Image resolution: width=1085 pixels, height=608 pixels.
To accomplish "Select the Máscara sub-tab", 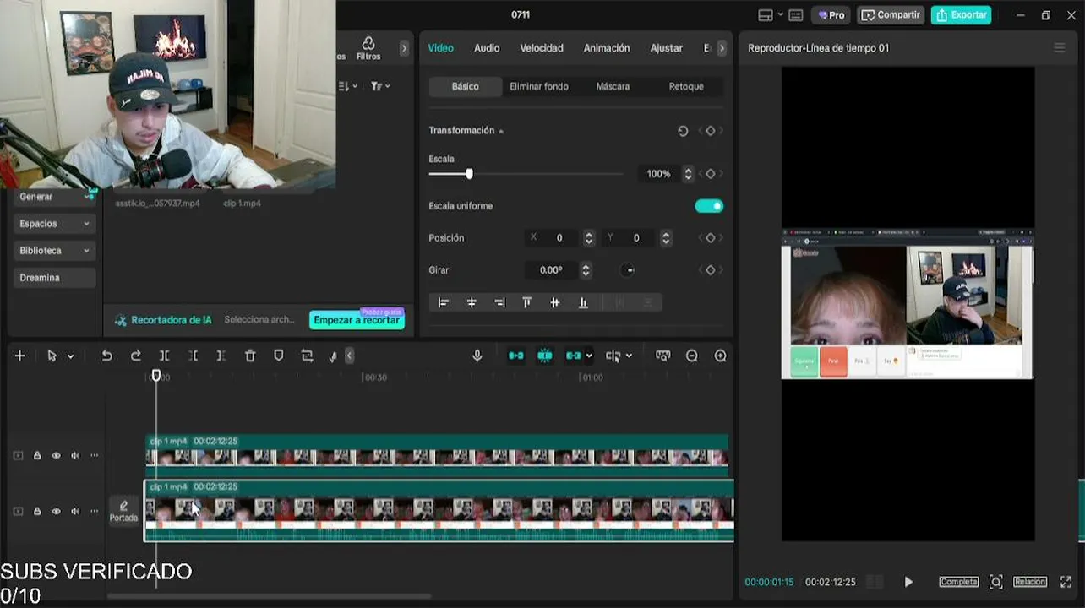I will click(613, 86).
